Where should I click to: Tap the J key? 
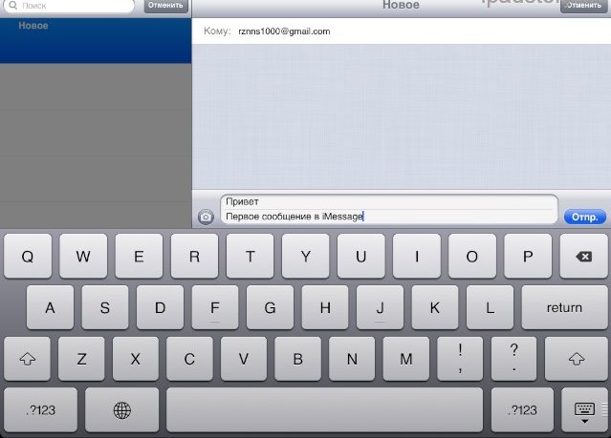coord(380,307)
